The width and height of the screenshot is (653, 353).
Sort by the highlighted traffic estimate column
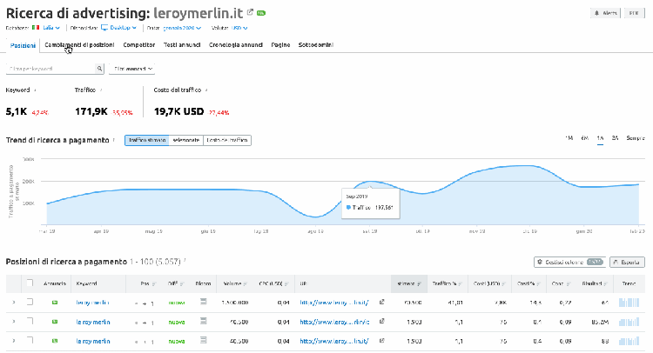click(x=409, y=283)
